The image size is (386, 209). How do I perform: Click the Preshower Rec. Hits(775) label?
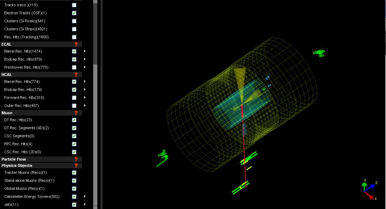pyautogui.click(x=26, y=67)
